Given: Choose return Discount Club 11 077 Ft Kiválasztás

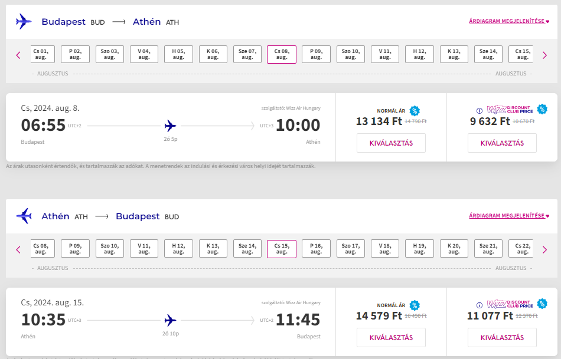Looking at the screenshot, I should pos(502,338).
